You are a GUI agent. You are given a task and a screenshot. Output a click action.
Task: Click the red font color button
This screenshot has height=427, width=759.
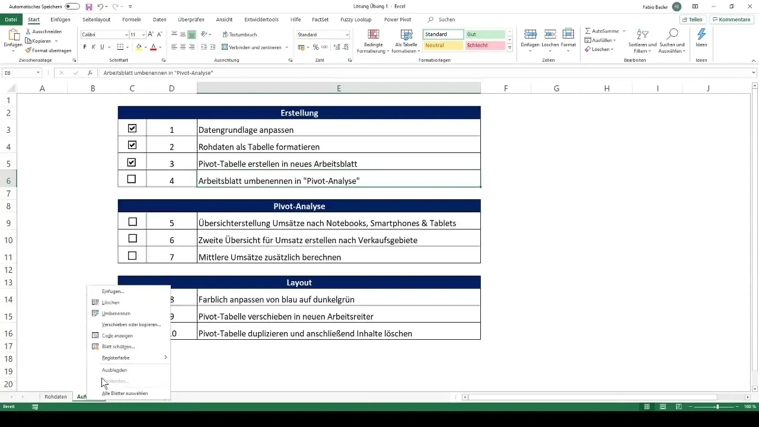[154, 47]
